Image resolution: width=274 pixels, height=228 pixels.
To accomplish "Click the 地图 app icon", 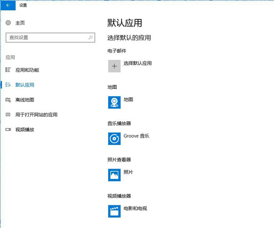I will point(114,103).
